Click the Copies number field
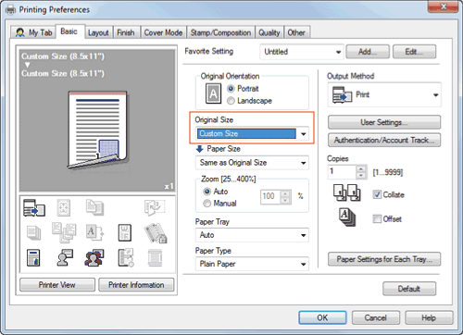Image resolution: width=463 pixels, height=335 pixels. pyautogui.click(x=342, y=172)
